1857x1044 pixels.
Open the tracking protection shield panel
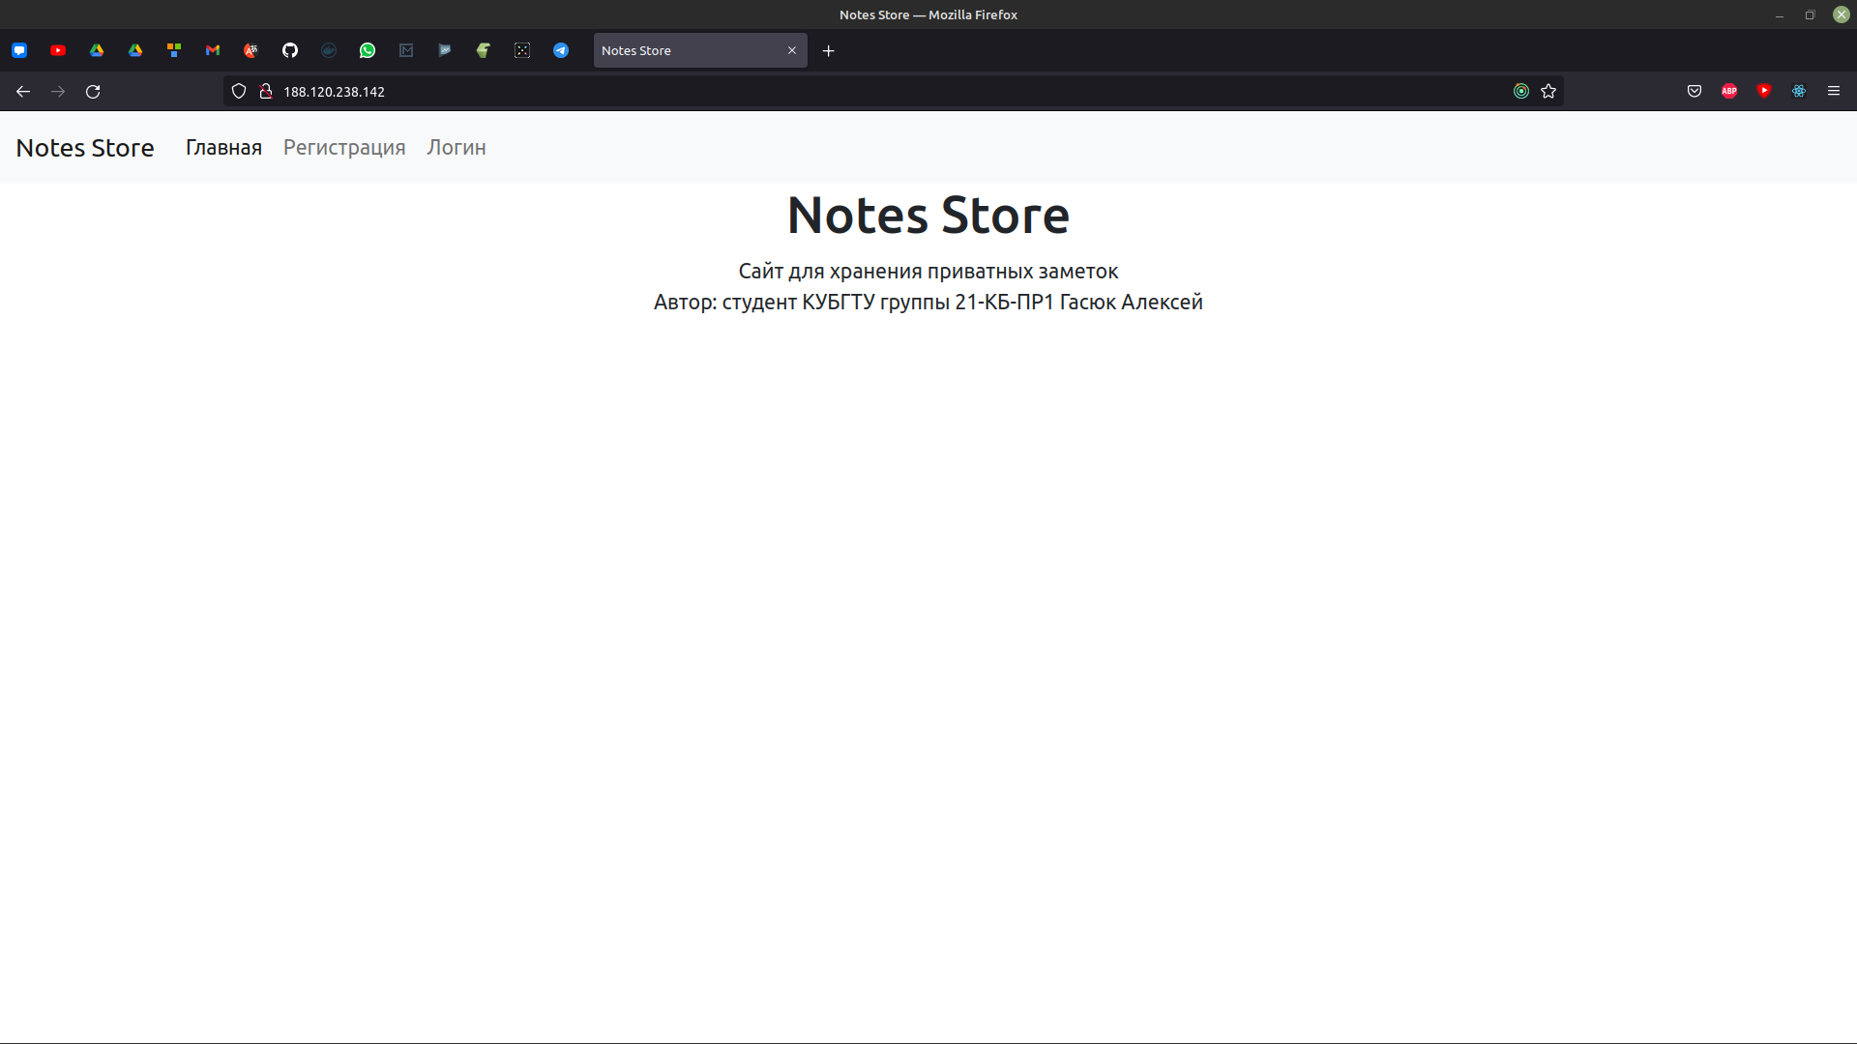239,91
